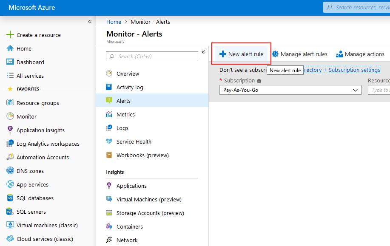Screen dimensions: 390x246
Task: Click the Insights Applications lightbulb icon
Action: click(109, 185)
